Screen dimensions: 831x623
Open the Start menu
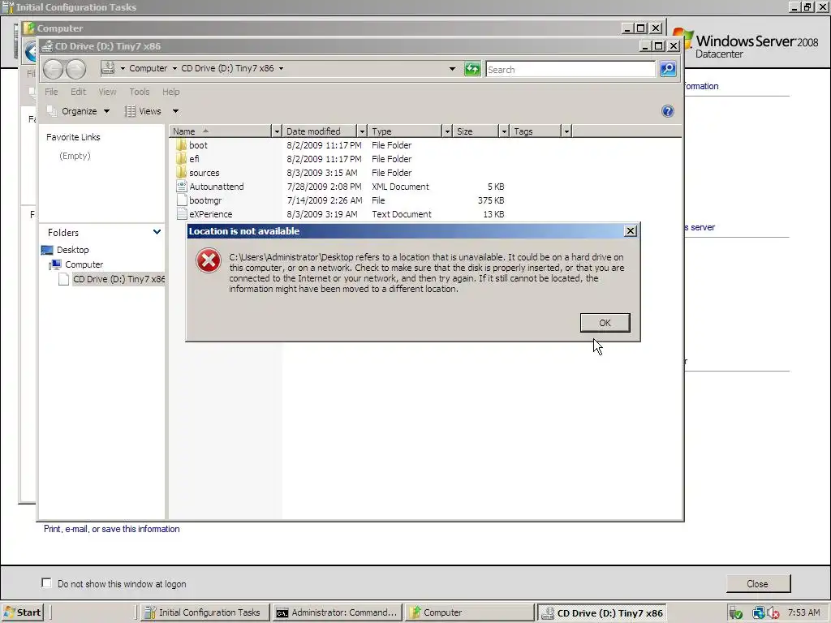[x=22, y=612]
